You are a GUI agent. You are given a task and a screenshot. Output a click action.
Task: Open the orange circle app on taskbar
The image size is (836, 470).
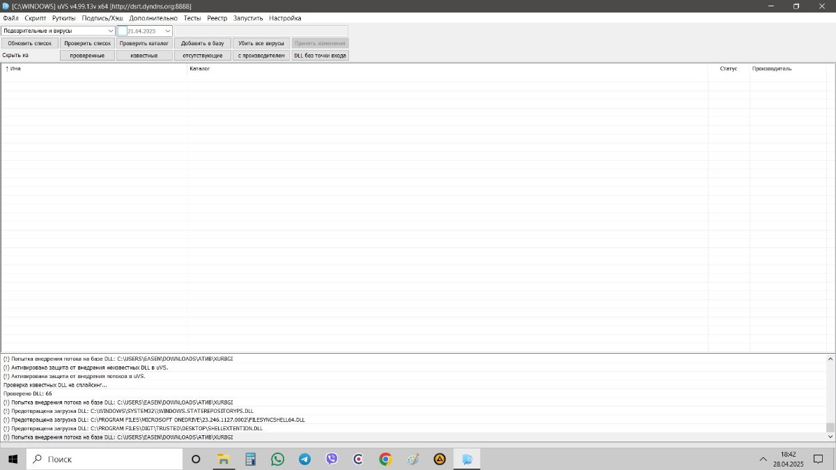(x=440, y=459)
